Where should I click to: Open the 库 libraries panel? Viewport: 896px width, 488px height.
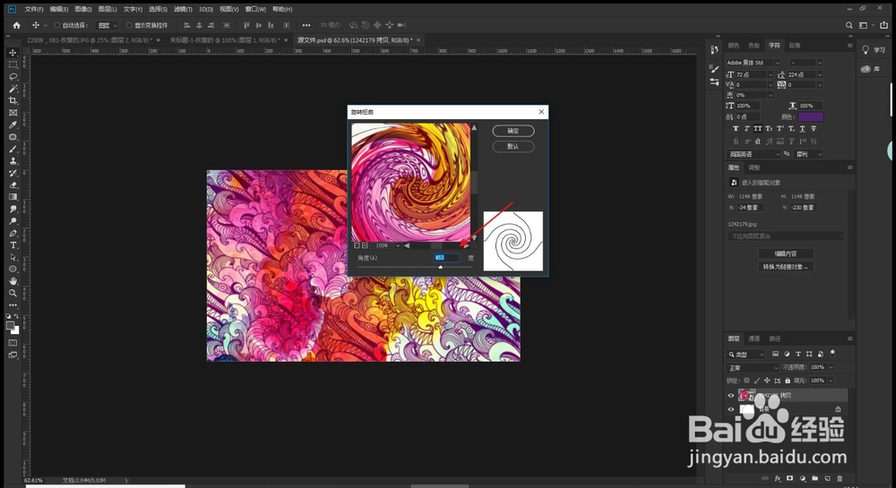pos(870,69)
